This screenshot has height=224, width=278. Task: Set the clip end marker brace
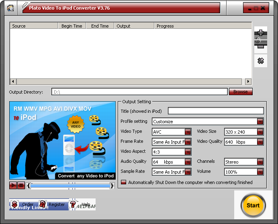(x=112, y=186)
